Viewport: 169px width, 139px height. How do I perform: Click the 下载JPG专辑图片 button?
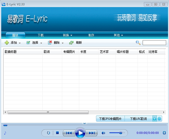pos(110,118)
